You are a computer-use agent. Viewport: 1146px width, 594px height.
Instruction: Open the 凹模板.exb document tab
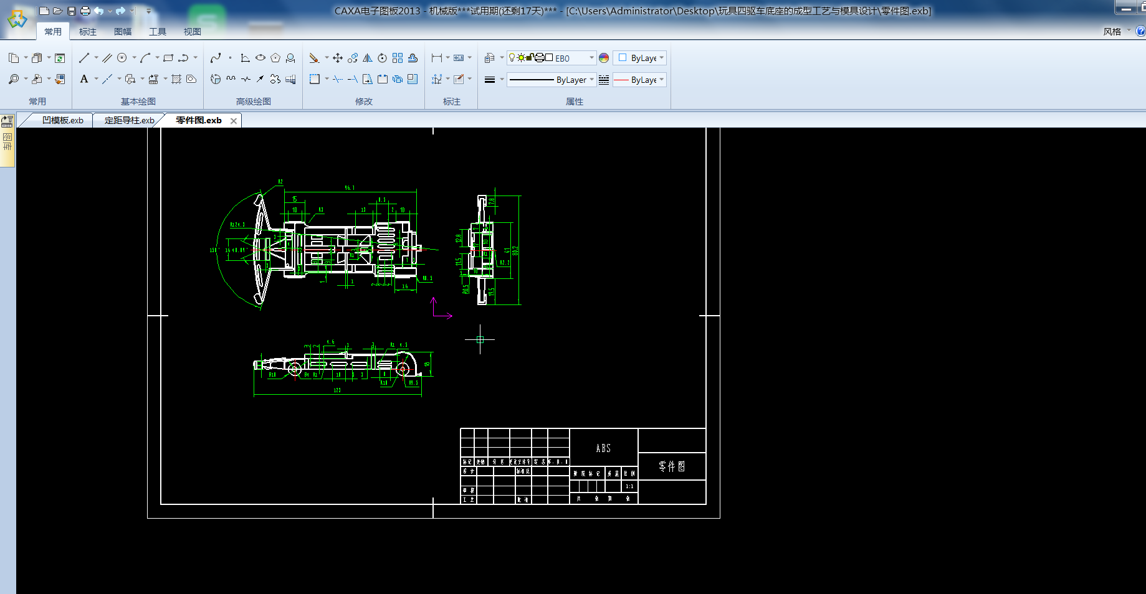coord(62,120)
